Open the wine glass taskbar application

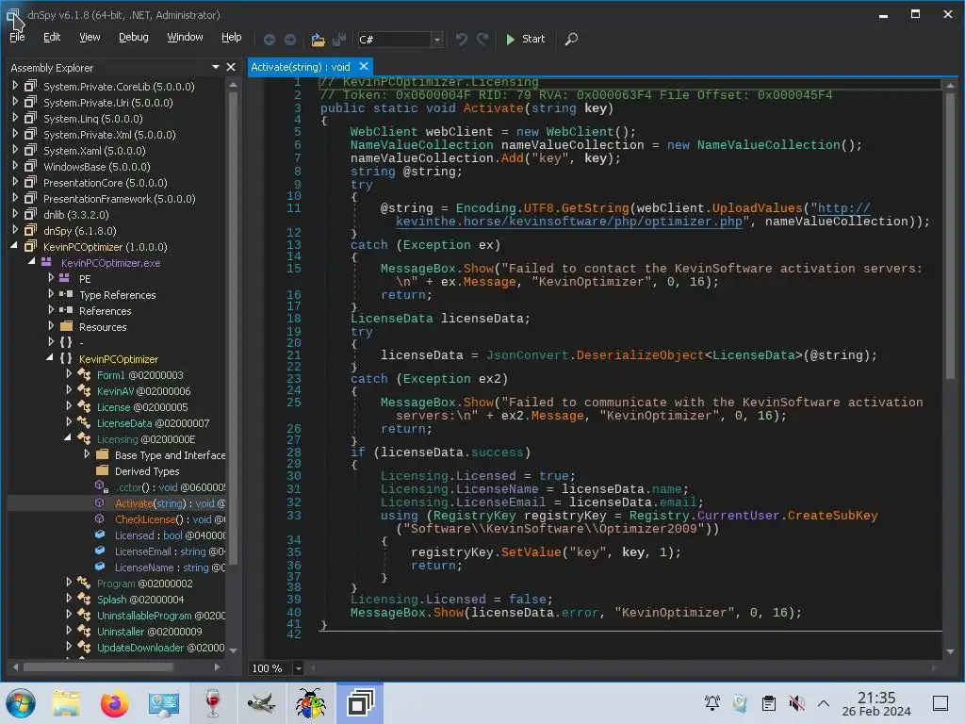(212, 703)
